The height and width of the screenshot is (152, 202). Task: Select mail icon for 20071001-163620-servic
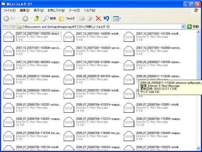click(x=69, y=51)
